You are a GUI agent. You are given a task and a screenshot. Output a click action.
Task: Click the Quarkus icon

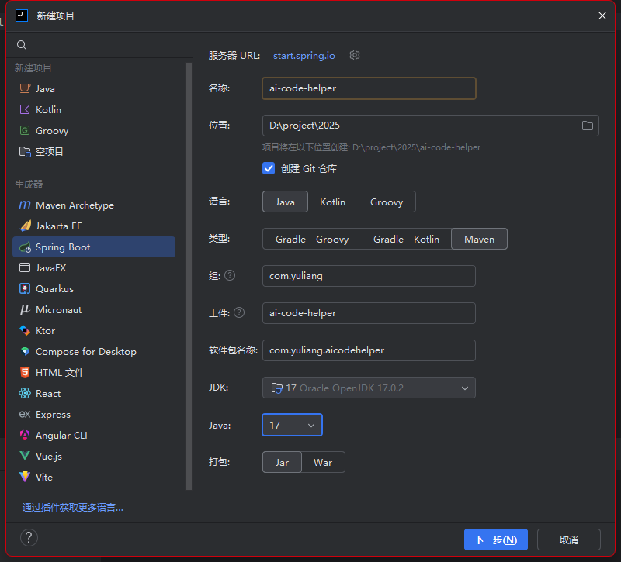[25, 288]
